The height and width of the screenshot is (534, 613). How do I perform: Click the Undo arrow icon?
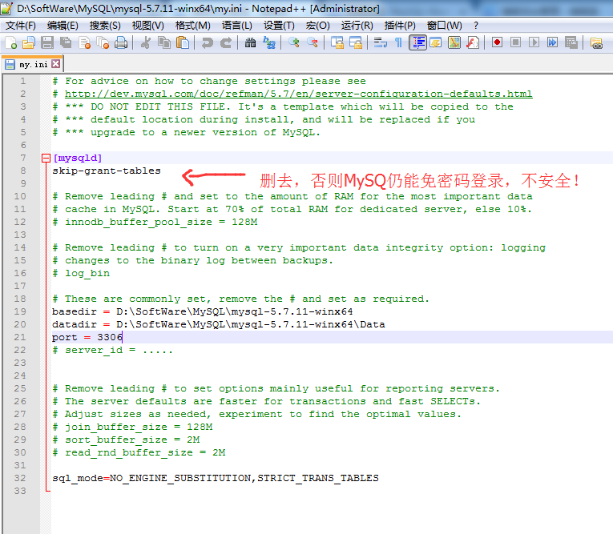(208, 42)
